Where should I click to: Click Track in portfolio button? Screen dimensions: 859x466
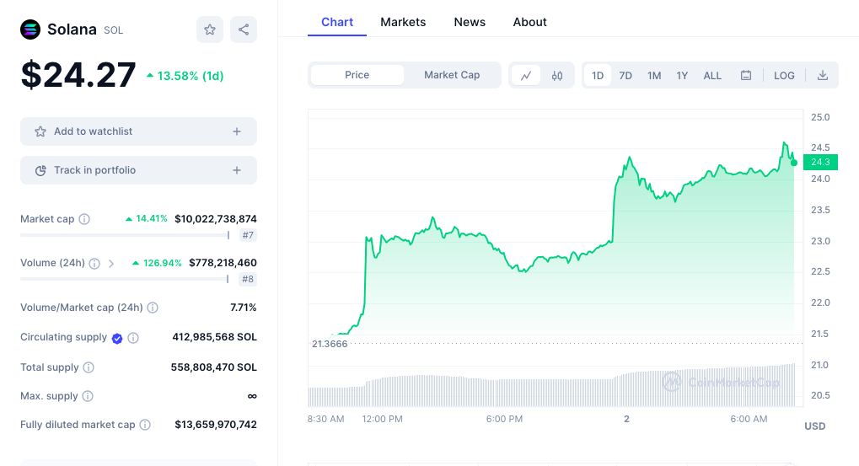(138, 170)
